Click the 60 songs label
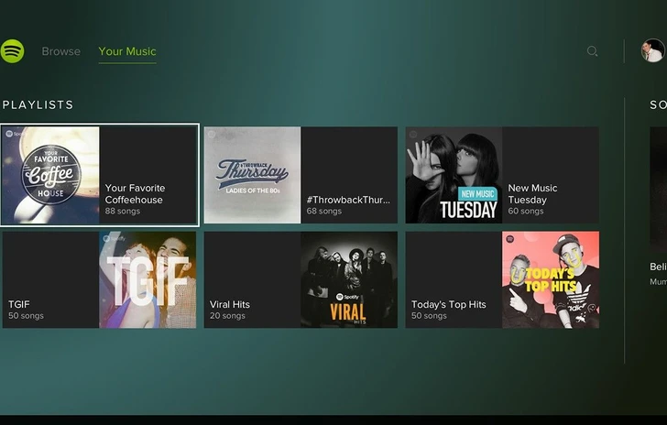The width and height of the screenshot is (667, 425). pos(525,211)
